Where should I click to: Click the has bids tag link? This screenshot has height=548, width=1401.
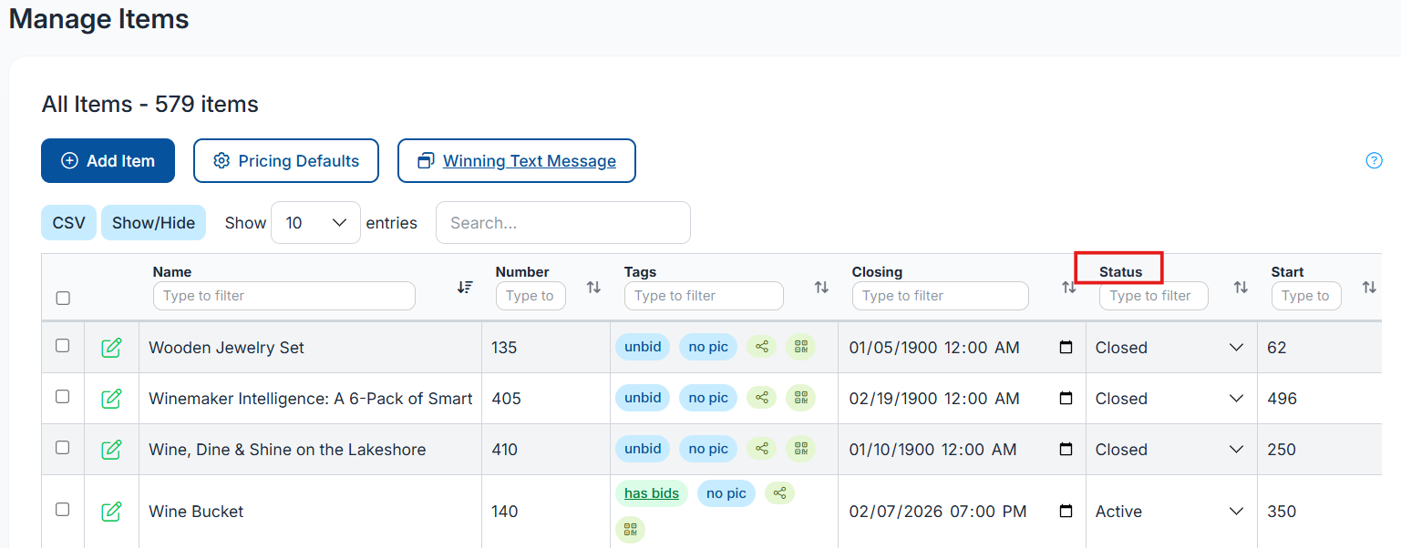tap(651, 493)
